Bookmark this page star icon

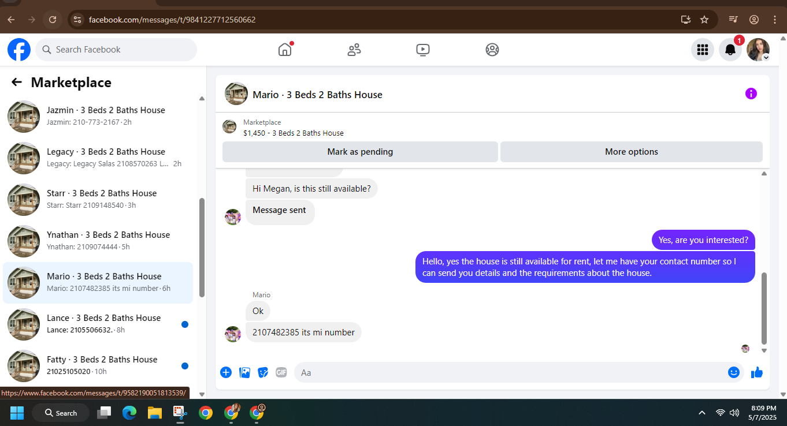pos(704,20)
